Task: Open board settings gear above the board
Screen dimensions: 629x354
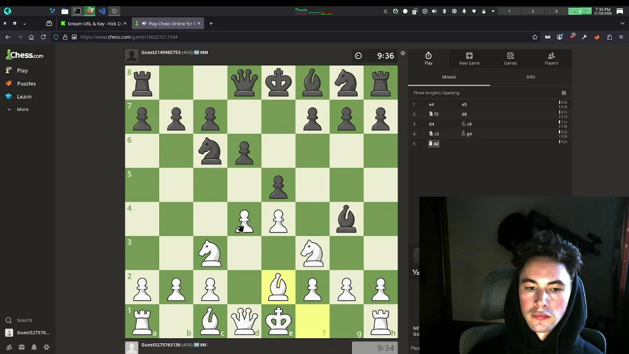Action: pos(402,53)
